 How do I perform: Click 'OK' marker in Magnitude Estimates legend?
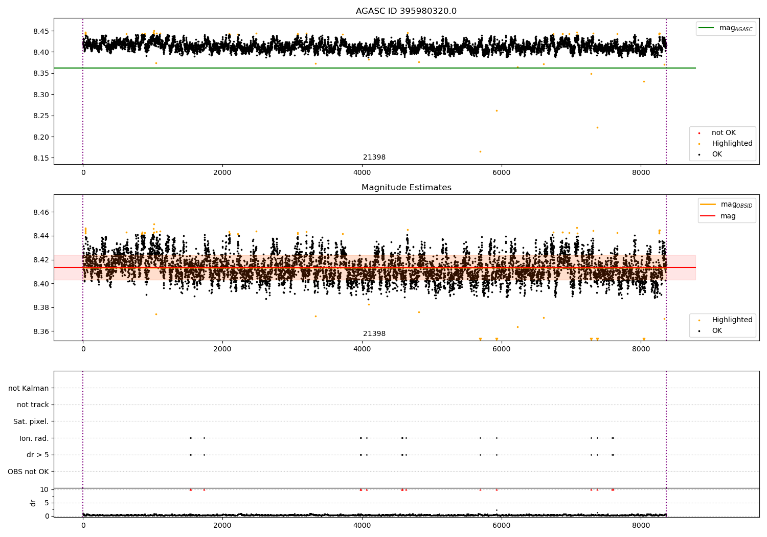pyautogui.click(x=699, y=331)
